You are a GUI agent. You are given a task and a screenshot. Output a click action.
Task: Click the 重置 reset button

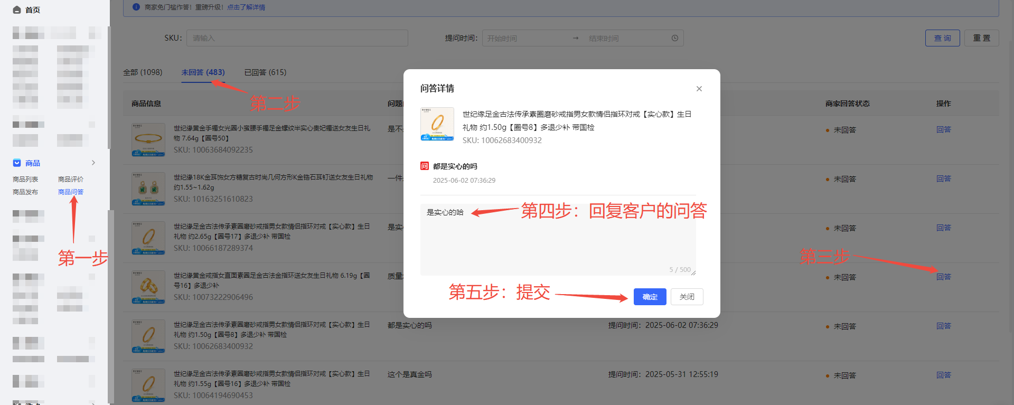coord(981,38)
